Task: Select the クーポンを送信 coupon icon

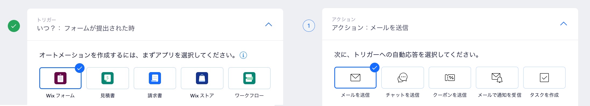Action: click(x=450, y=78)
